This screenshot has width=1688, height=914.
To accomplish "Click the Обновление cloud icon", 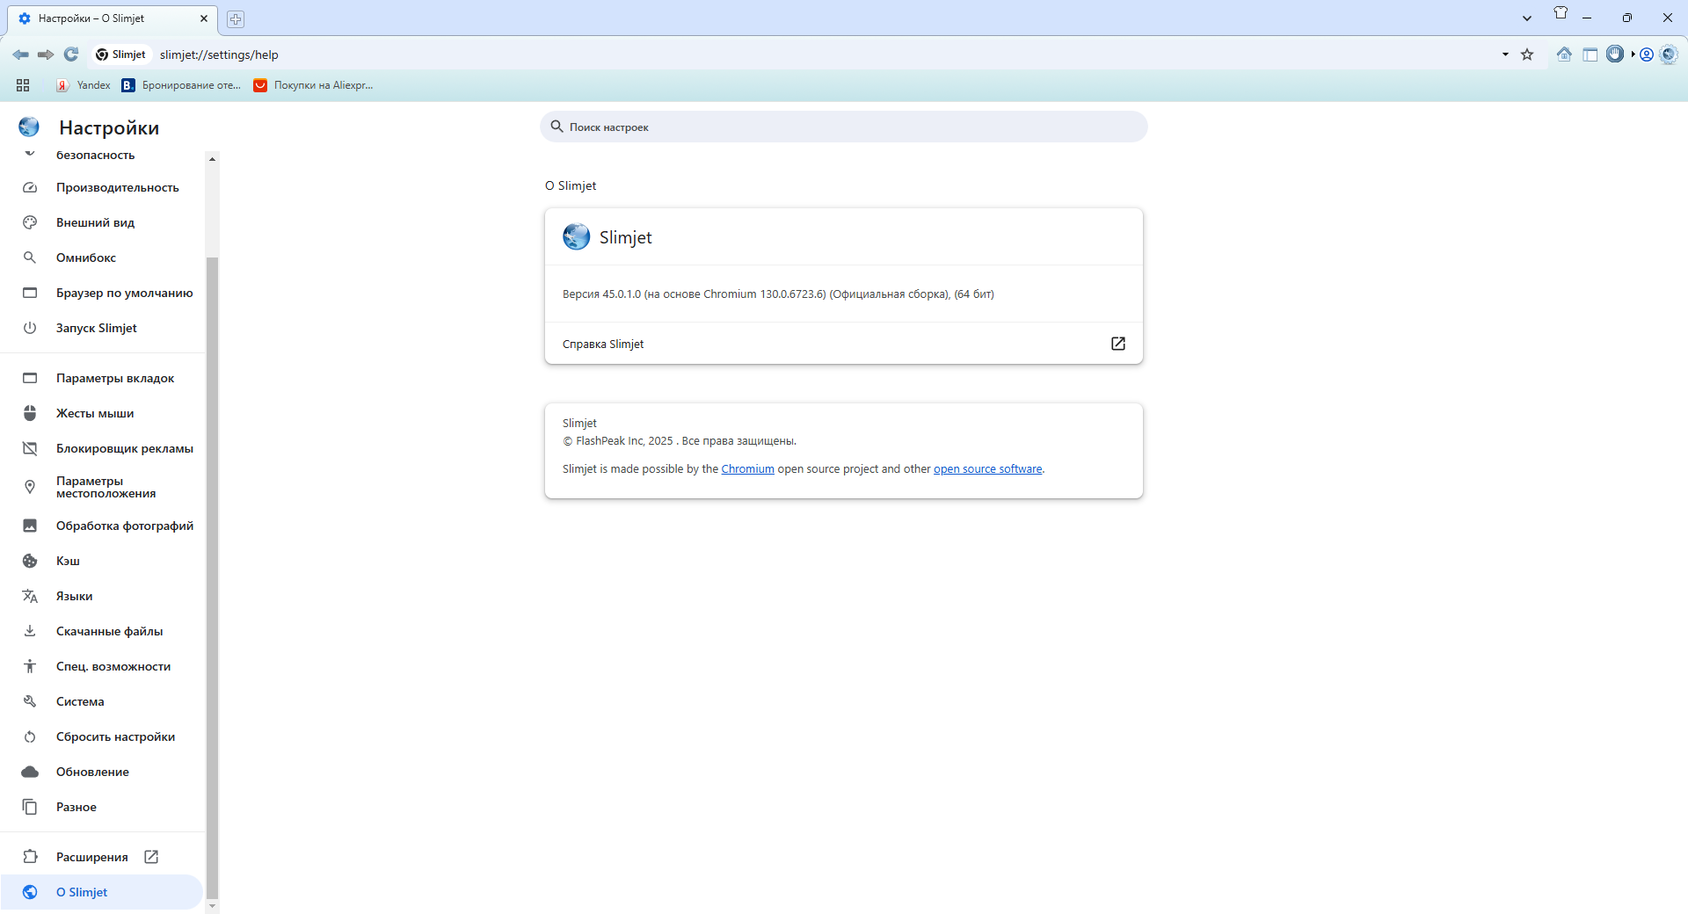I will 30,772.
